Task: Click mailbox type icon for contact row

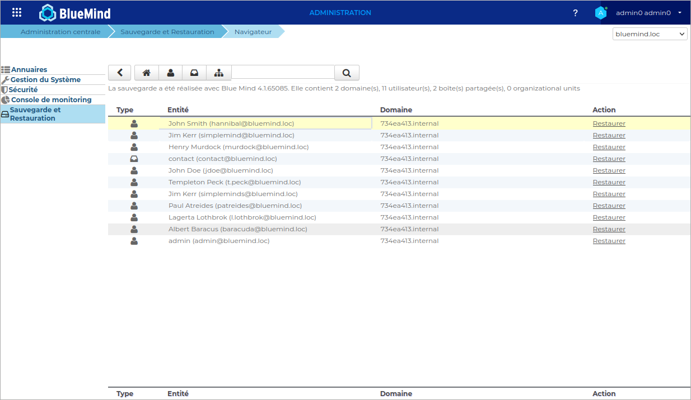Action: [x=134, y=159]
